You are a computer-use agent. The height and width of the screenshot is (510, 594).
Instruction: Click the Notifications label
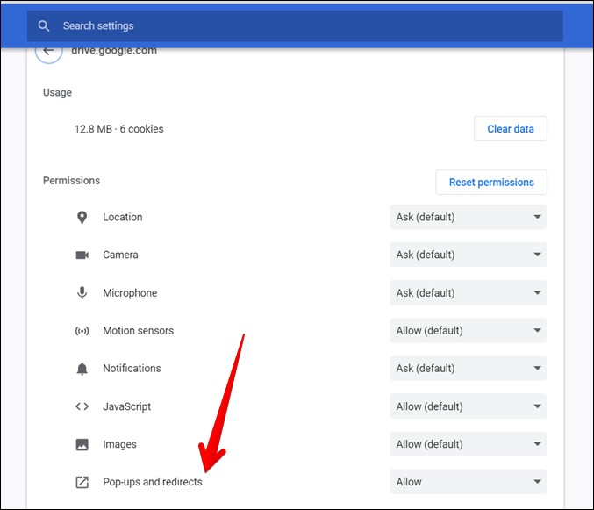tap(132, 369)
